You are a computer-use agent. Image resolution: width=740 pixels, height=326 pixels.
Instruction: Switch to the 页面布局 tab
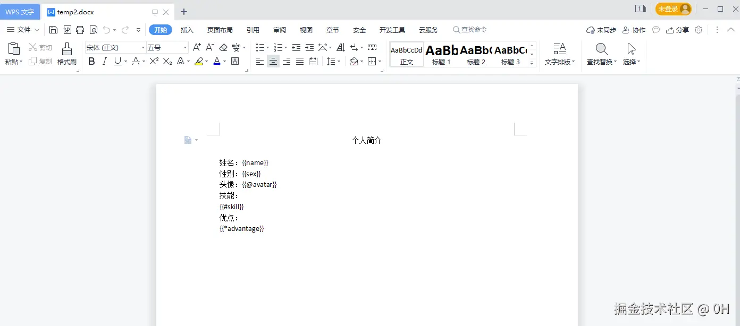(220, 30)
